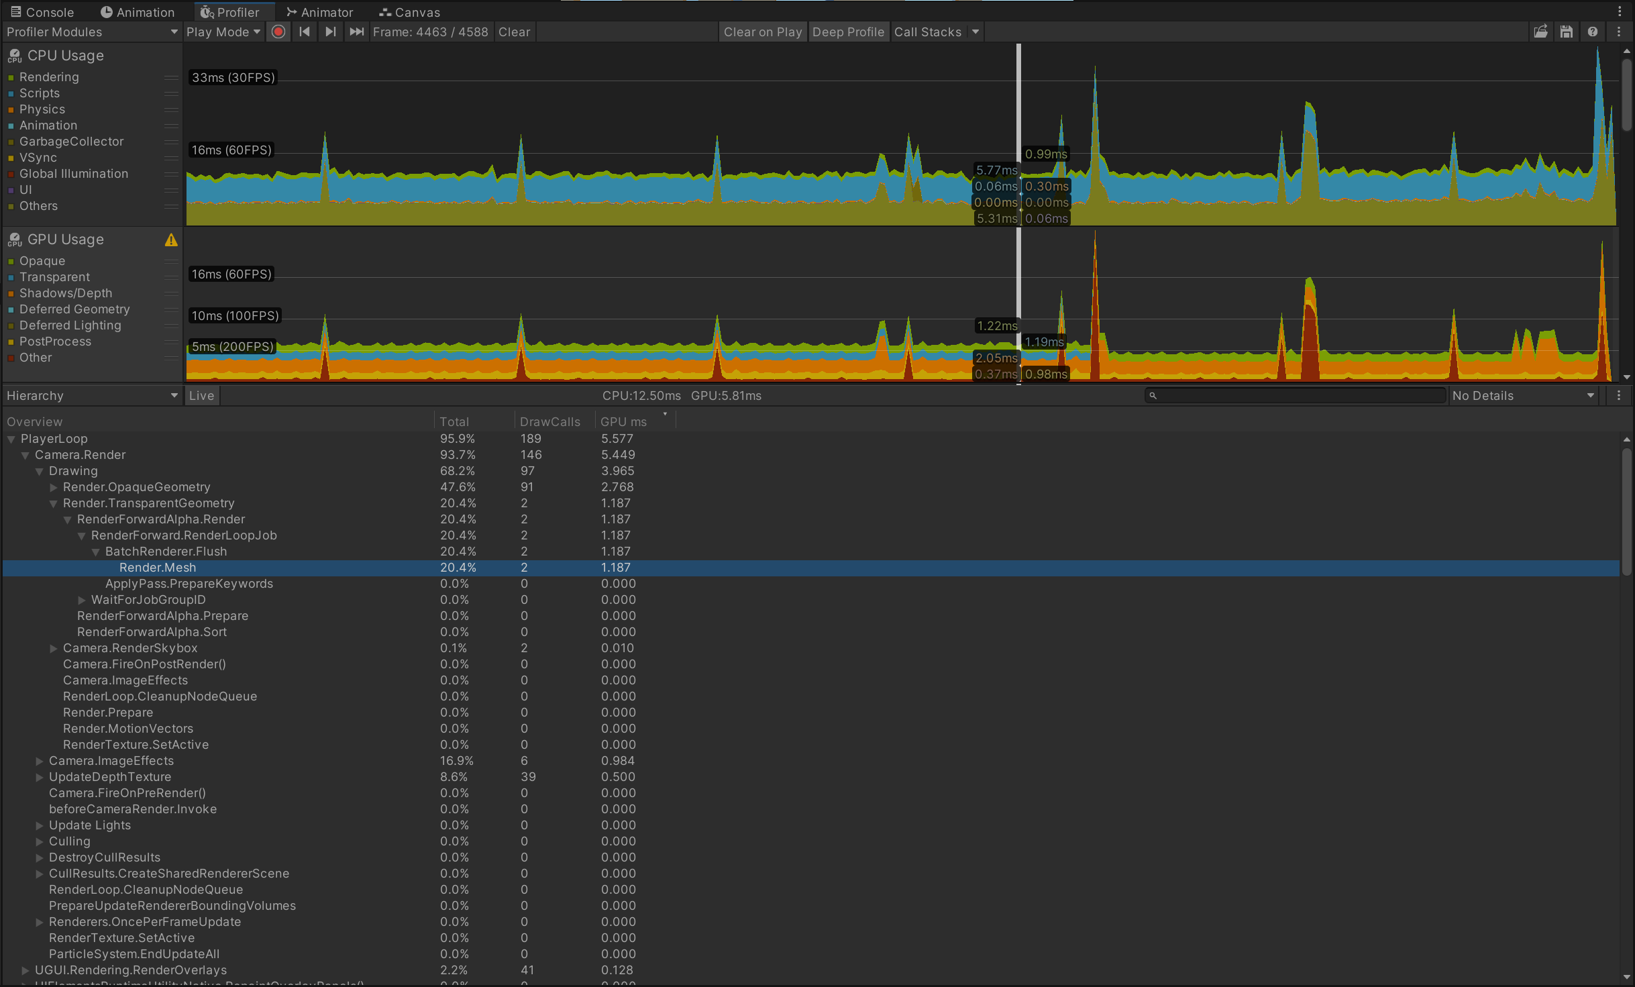This screenshot has width=1635, height=987.
Task: Toggle the Live hierarchy view
Action: 201,395
